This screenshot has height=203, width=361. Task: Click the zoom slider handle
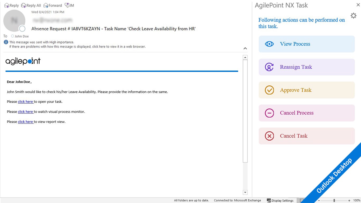click(334, 201)
